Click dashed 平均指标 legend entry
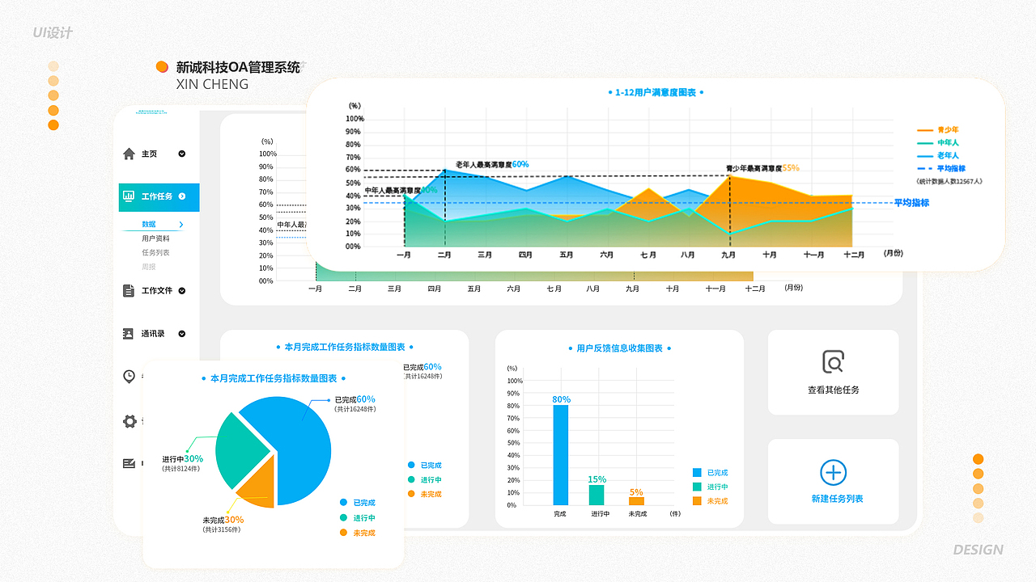 941,168
